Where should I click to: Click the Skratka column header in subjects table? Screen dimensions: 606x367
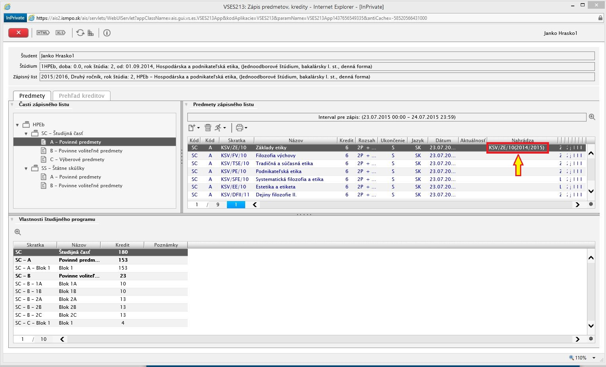(237, 140)
